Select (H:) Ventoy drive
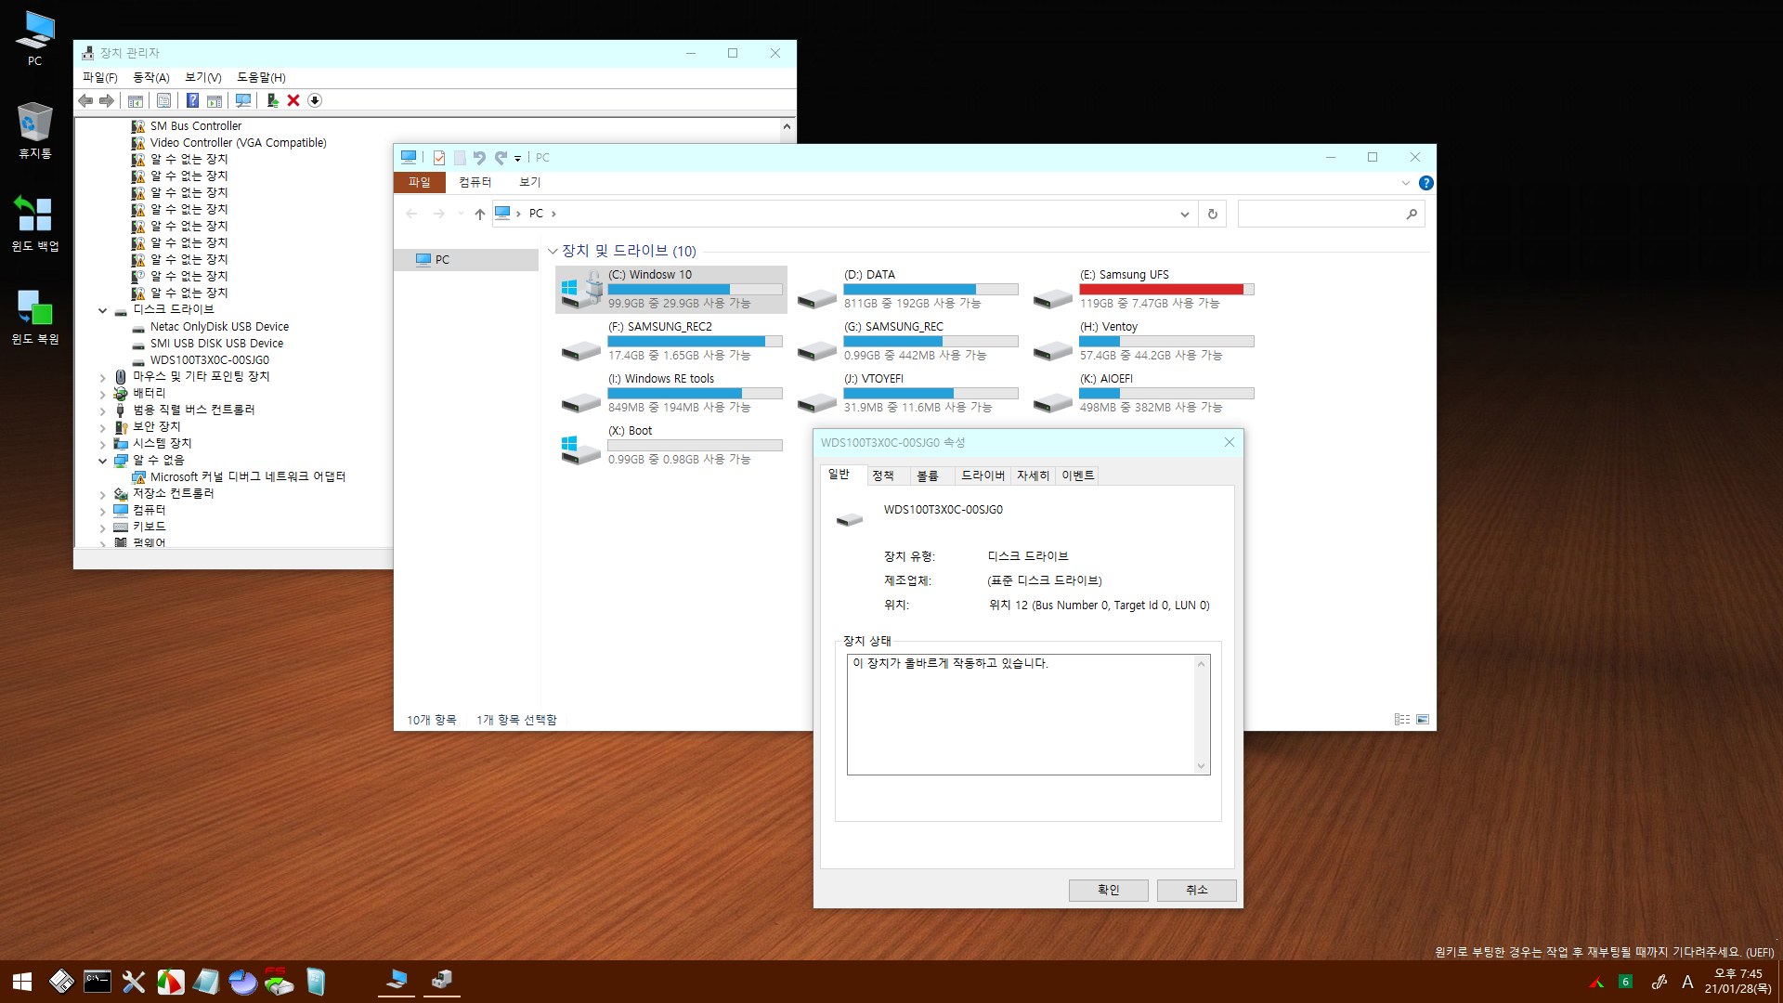 1144,341
